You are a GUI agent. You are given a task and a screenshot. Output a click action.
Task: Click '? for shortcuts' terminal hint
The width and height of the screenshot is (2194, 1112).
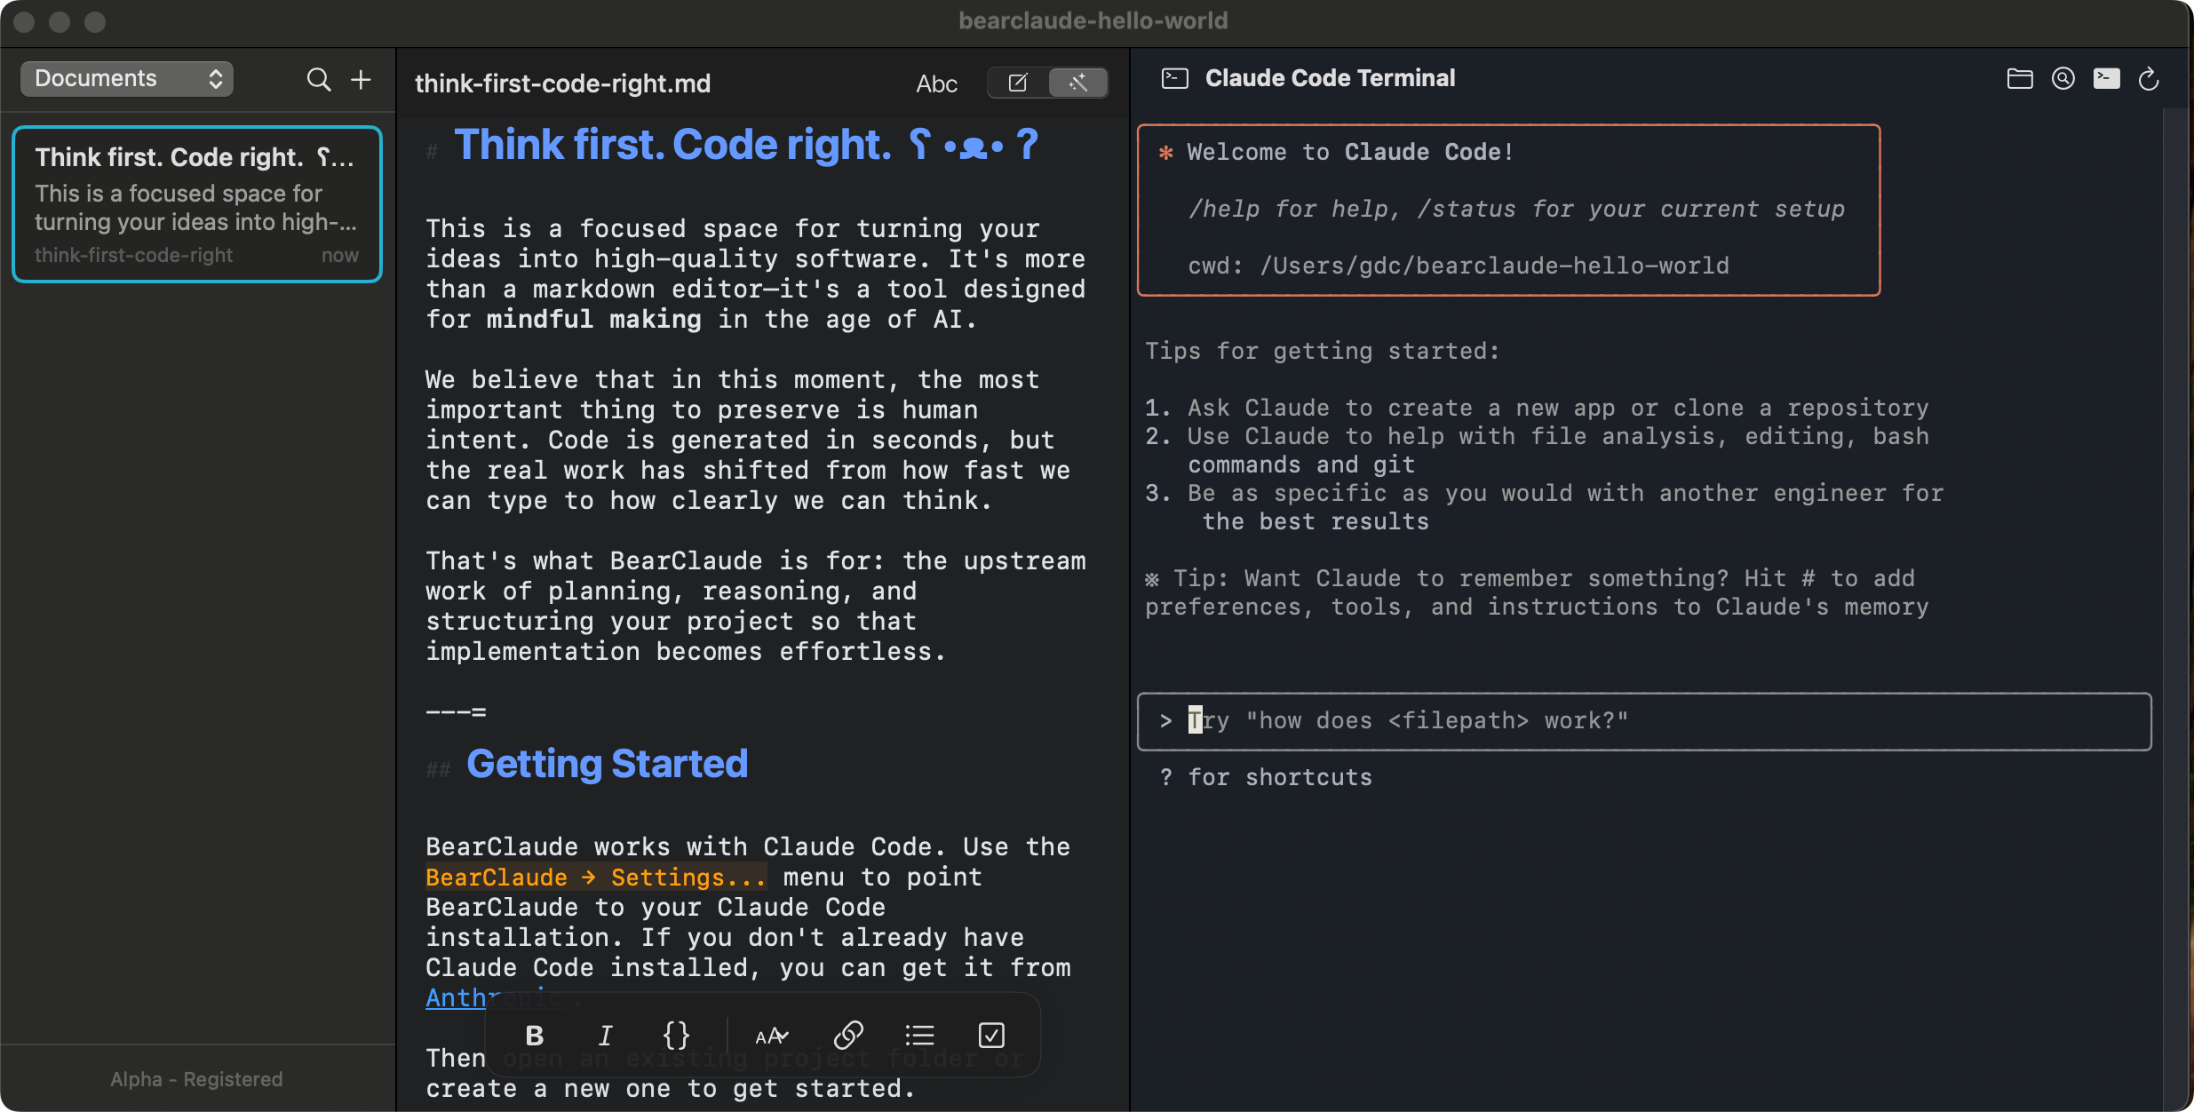point(1266,778)
